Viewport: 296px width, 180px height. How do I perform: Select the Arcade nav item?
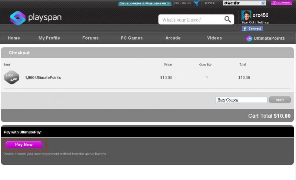click(x=173, y=38)
